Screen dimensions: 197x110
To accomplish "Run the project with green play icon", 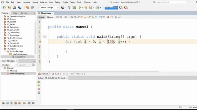I will pyautogui.click(x=80, y=7).
